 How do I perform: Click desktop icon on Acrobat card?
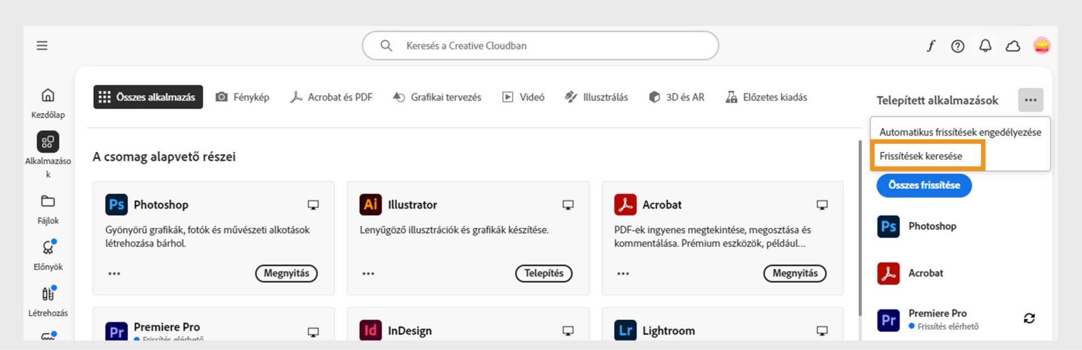point(822,205)
